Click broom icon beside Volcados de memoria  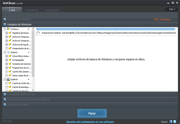(10, 64)
